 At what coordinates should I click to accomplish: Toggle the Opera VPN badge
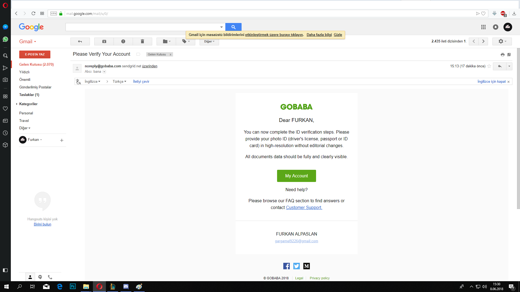click(54, 14)
